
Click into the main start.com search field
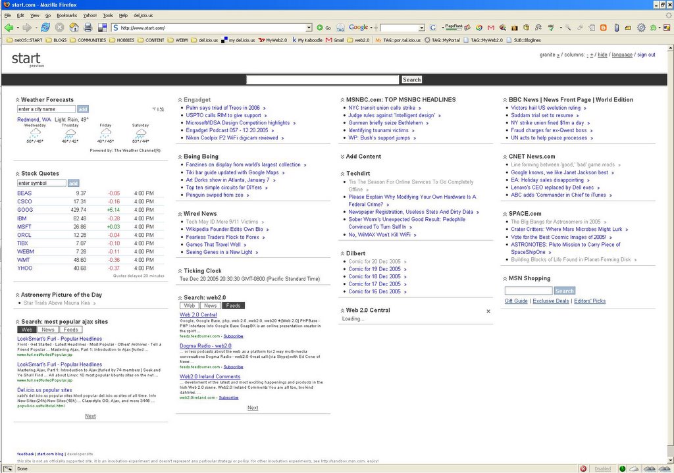[x=323, y=80]
